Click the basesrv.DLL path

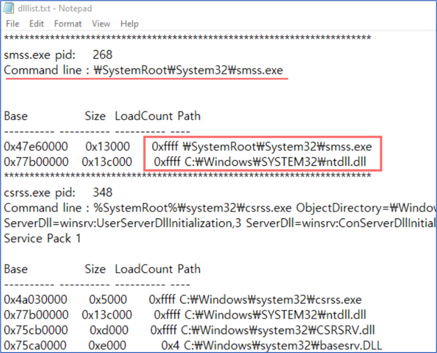(283, 346)
